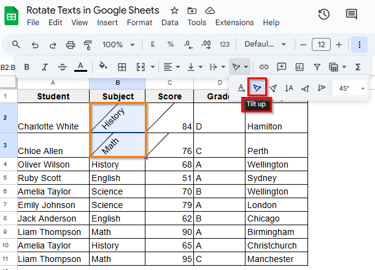Toggle bold formatting

point(26,67)
